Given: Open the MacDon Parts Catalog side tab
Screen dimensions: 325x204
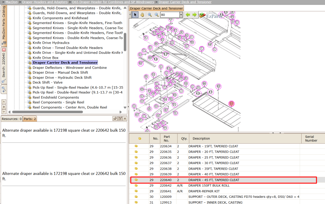Looking at the screenshot, I should [4, 25].
